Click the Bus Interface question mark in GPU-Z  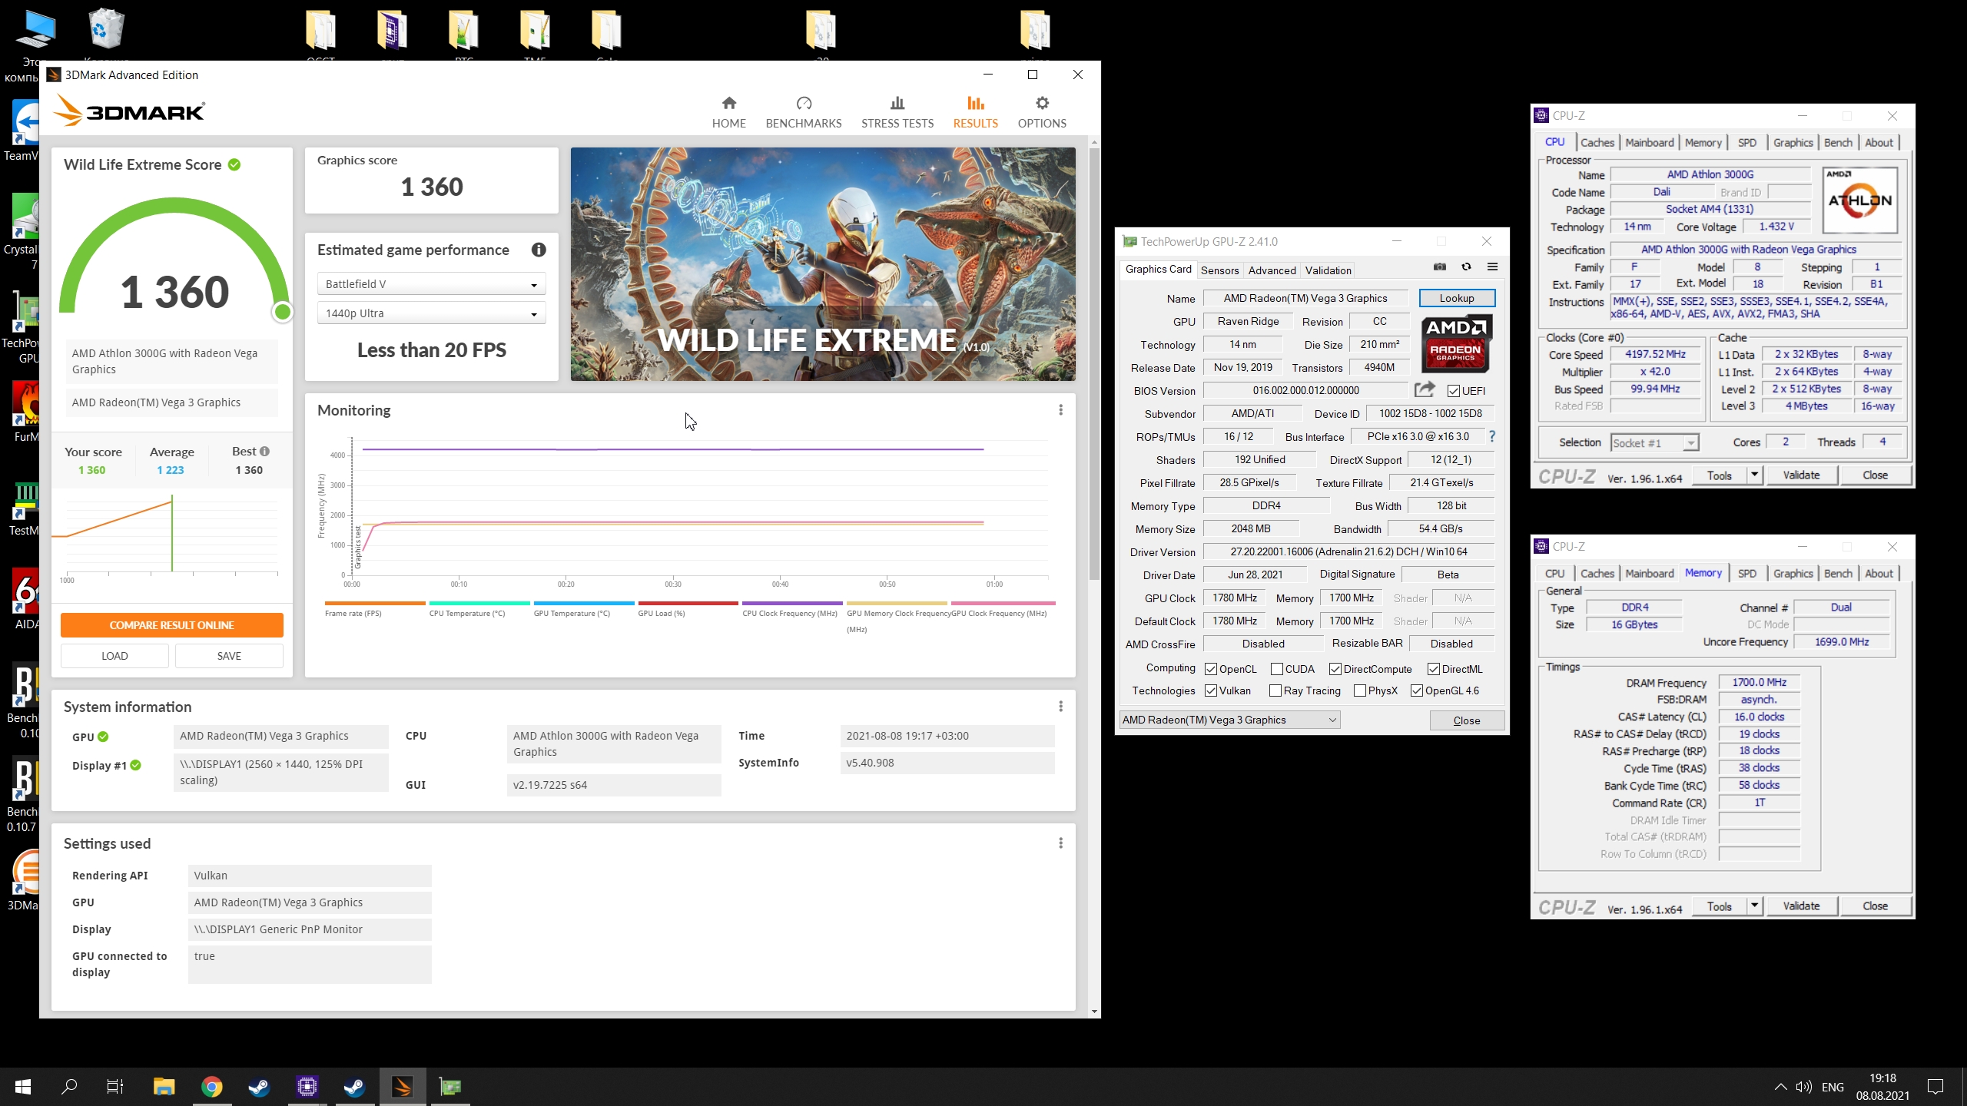tap(1492, 436)
